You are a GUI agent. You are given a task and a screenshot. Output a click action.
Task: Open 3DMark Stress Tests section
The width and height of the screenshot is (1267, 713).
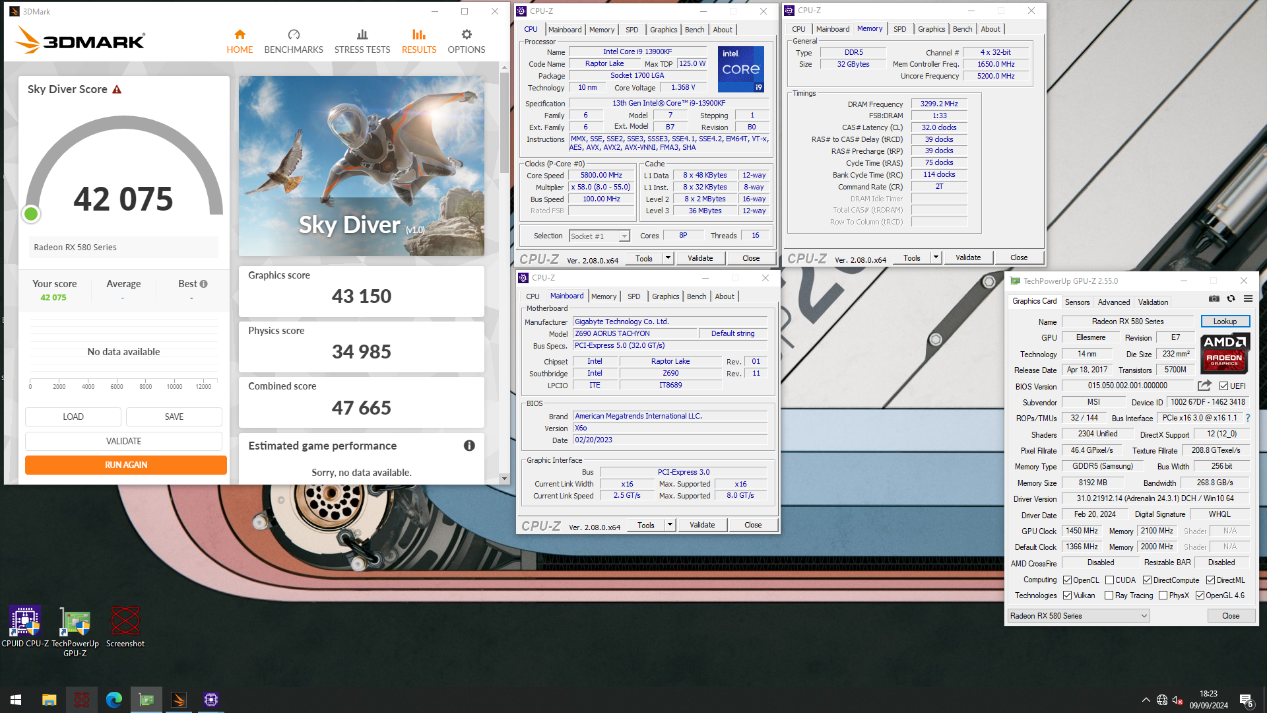click(362, 41)
